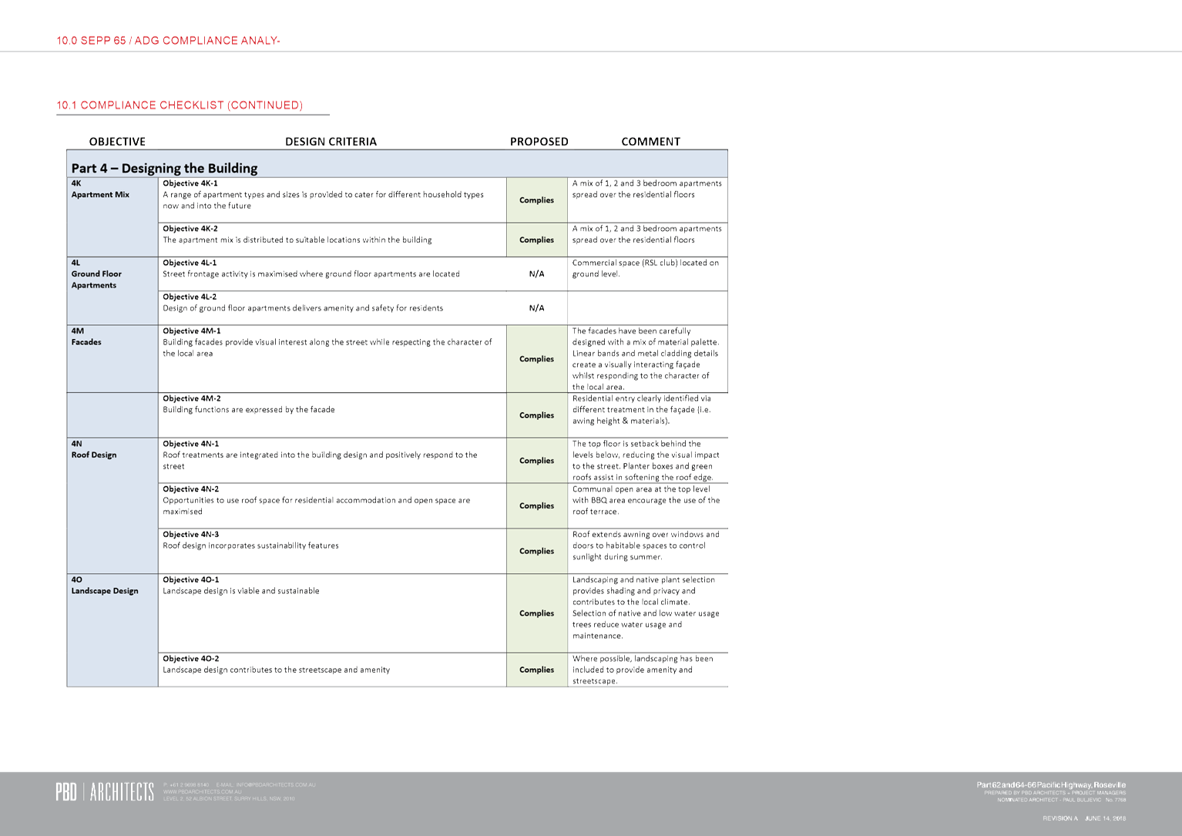This screenshot has height=836, width=1182.
Task: Select the 'Objective 4K-2' label
Action: click(190, 229)
